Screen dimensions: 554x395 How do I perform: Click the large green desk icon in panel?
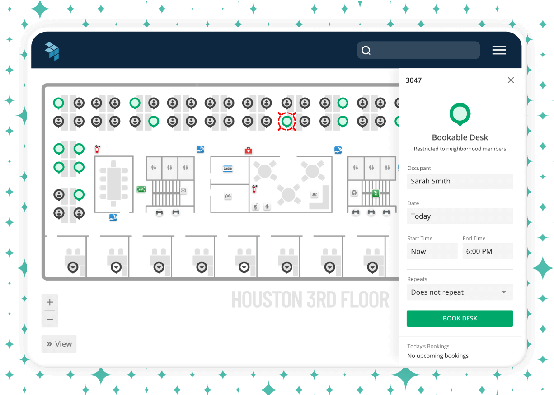(460, 115)
